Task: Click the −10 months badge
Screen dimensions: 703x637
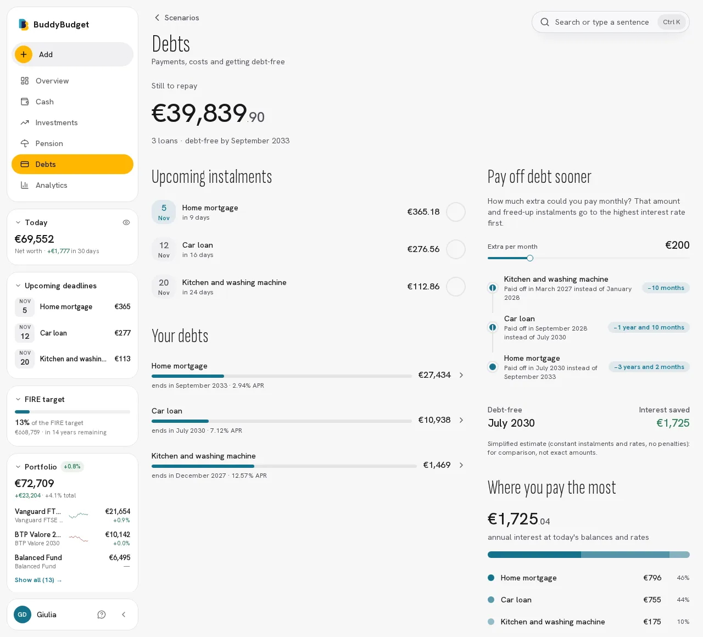Action: pos(666,288)
